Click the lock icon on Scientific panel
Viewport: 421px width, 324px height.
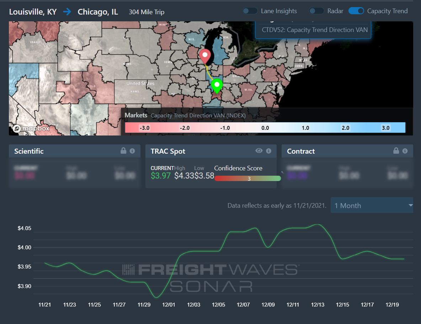[x=123, y=151]
